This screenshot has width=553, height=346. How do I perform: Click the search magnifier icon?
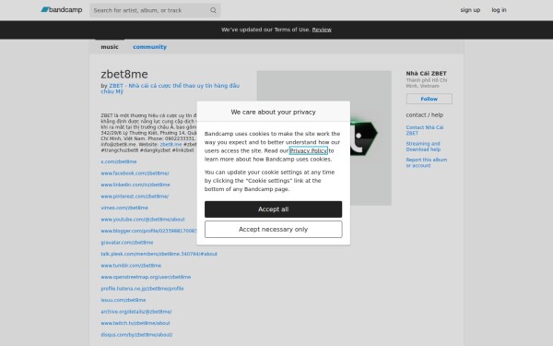213,10
